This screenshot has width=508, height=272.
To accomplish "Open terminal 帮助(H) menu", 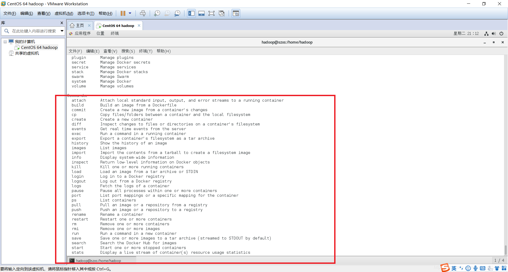I will (164, 51).
